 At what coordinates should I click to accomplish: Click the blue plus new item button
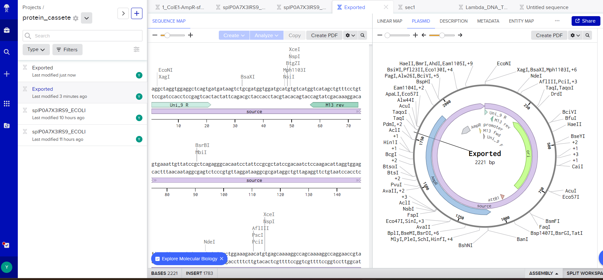(137, 13)
